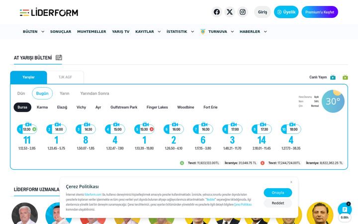
Task: Select the Fort Erie track
Action: (210, 107)
